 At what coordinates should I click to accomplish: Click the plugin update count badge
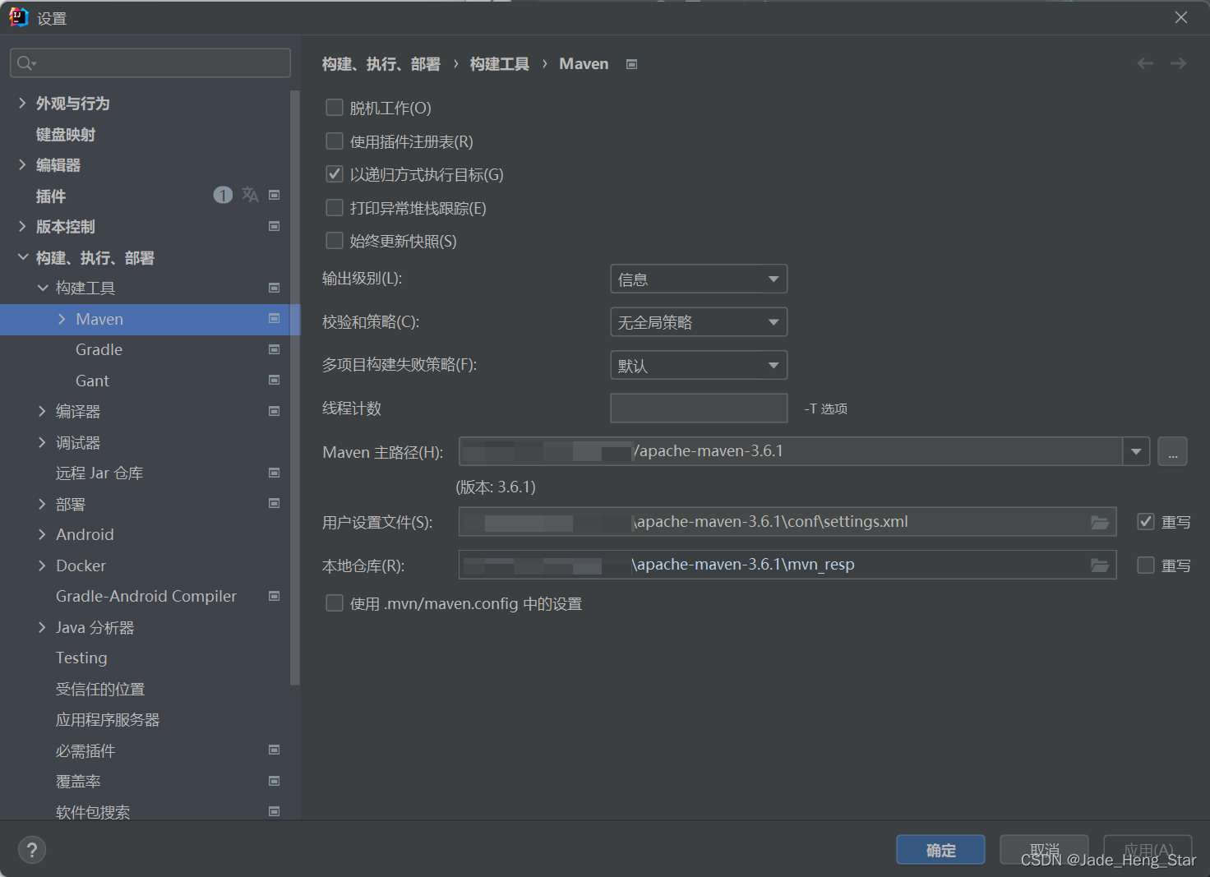click(223, 195)
